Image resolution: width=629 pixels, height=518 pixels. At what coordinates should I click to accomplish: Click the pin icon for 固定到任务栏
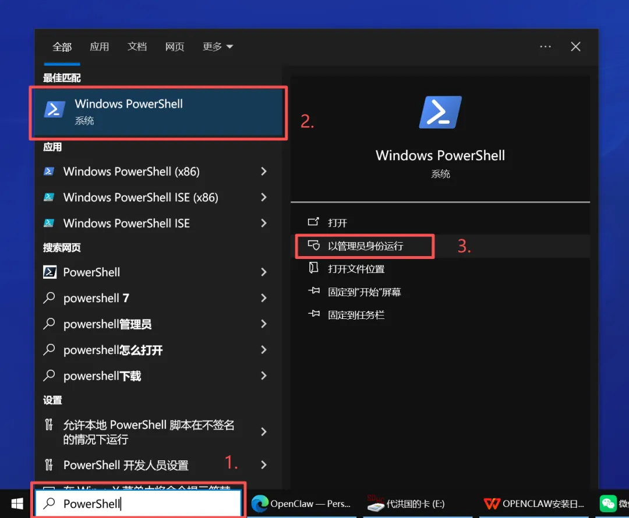(x=314, y=314)
